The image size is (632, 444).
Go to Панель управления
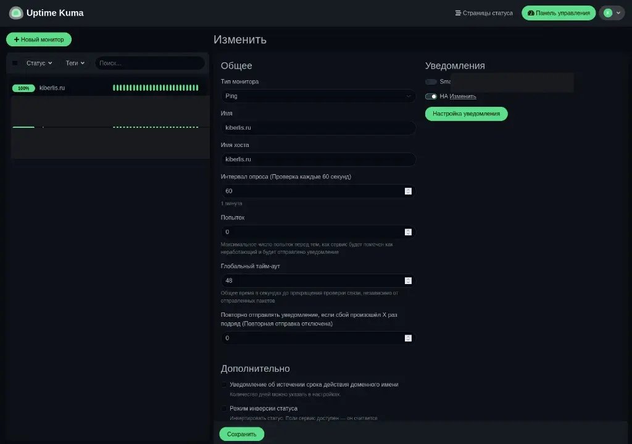coord(558,13)
